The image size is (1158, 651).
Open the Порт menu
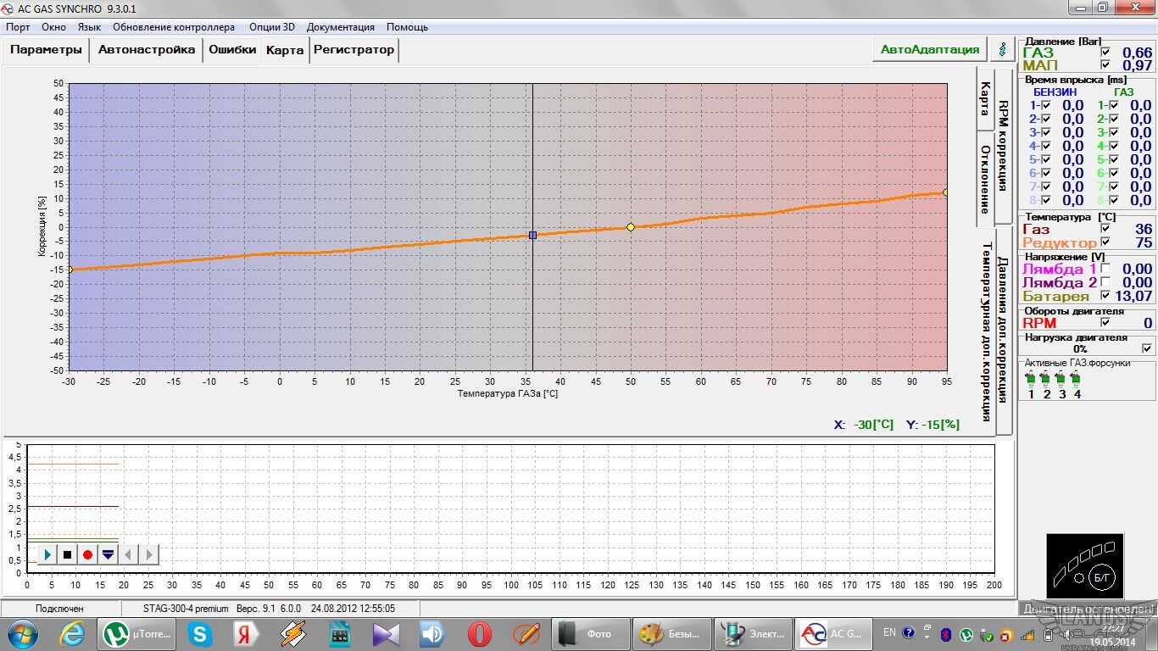(x=18, y=27)
